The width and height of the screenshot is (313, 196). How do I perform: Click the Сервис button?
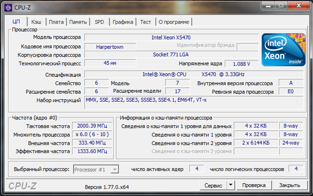click(213, 185)
